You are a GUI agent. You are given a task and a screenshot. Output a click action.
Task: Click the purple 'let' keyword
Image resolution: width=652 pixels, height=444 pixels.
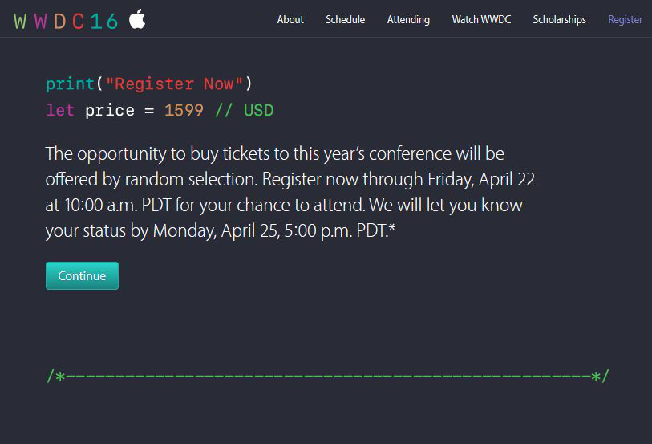[60, 110]
